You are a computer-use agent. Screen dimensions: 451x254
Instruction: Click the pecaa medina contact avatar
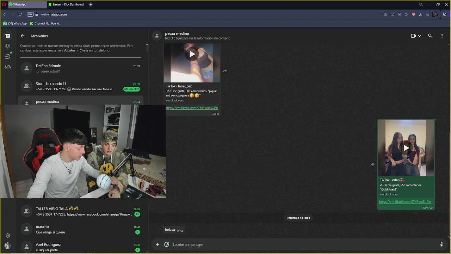pos(157,36)
